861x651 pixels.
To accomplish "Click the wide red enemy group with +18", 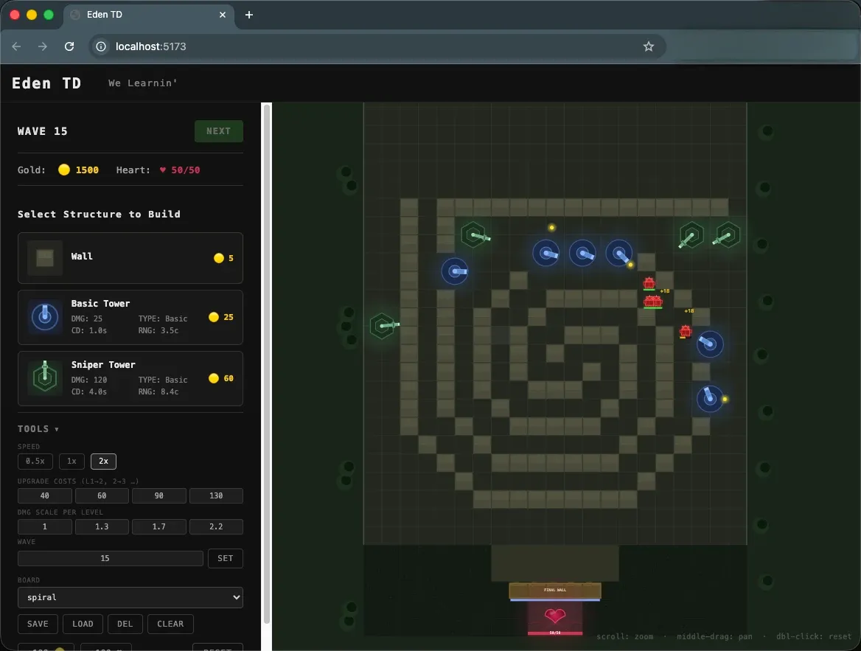I will pyautogui.click(x=653, y=301).
